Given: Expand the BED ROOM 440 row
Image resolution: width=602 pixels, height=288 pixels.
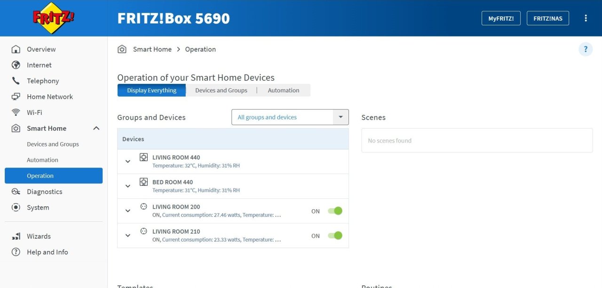Looking at the screenshot, I should coord(128,186).
